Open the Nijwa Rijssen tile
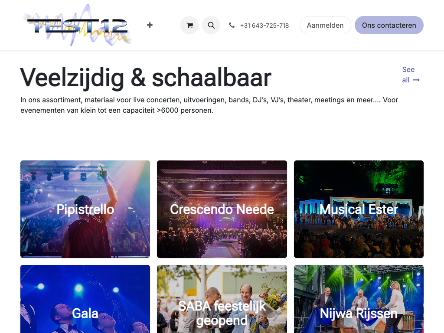 click(x=359, y=299)
